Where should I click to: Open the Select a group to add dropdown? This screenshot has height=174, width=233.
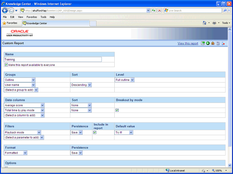point(21,90)
